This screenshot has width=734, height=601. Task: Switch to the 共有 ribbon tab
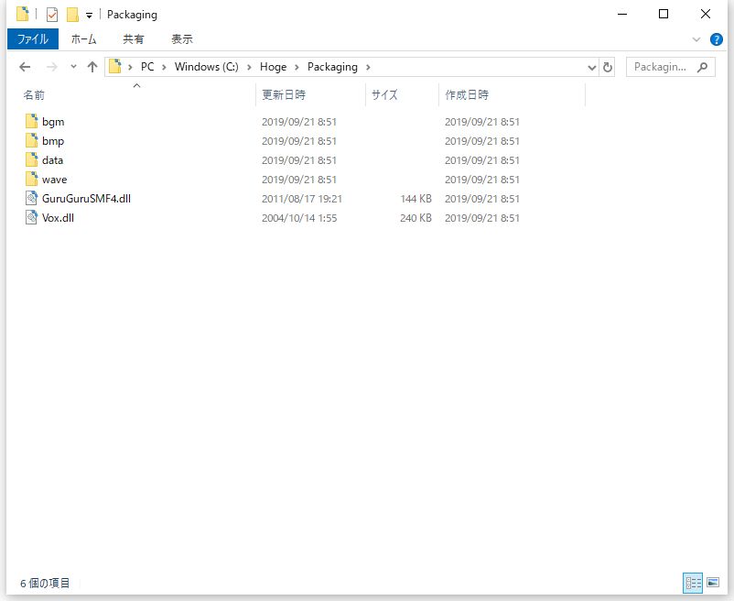(134, 38)
